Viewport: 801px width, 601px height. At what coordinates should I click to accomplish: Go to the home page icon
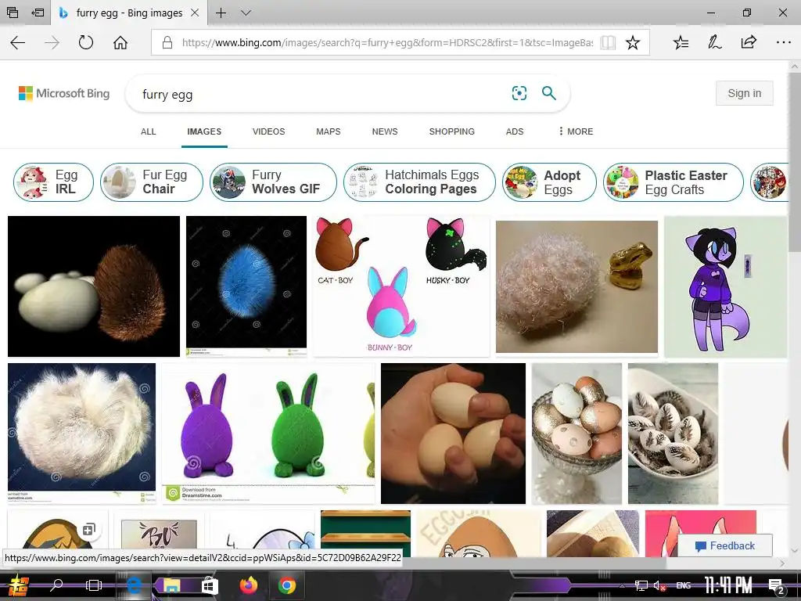(120, 42)
